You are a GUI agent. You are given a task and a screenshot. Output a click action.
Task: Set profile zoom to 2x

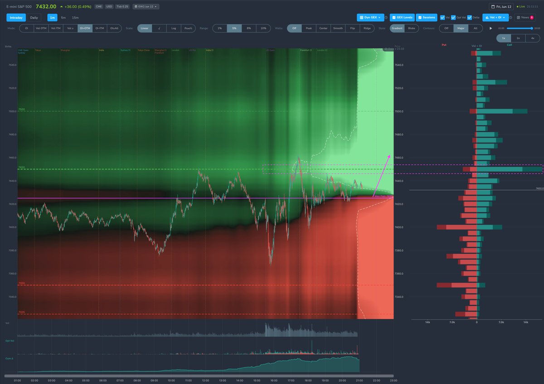click(518, 38)
